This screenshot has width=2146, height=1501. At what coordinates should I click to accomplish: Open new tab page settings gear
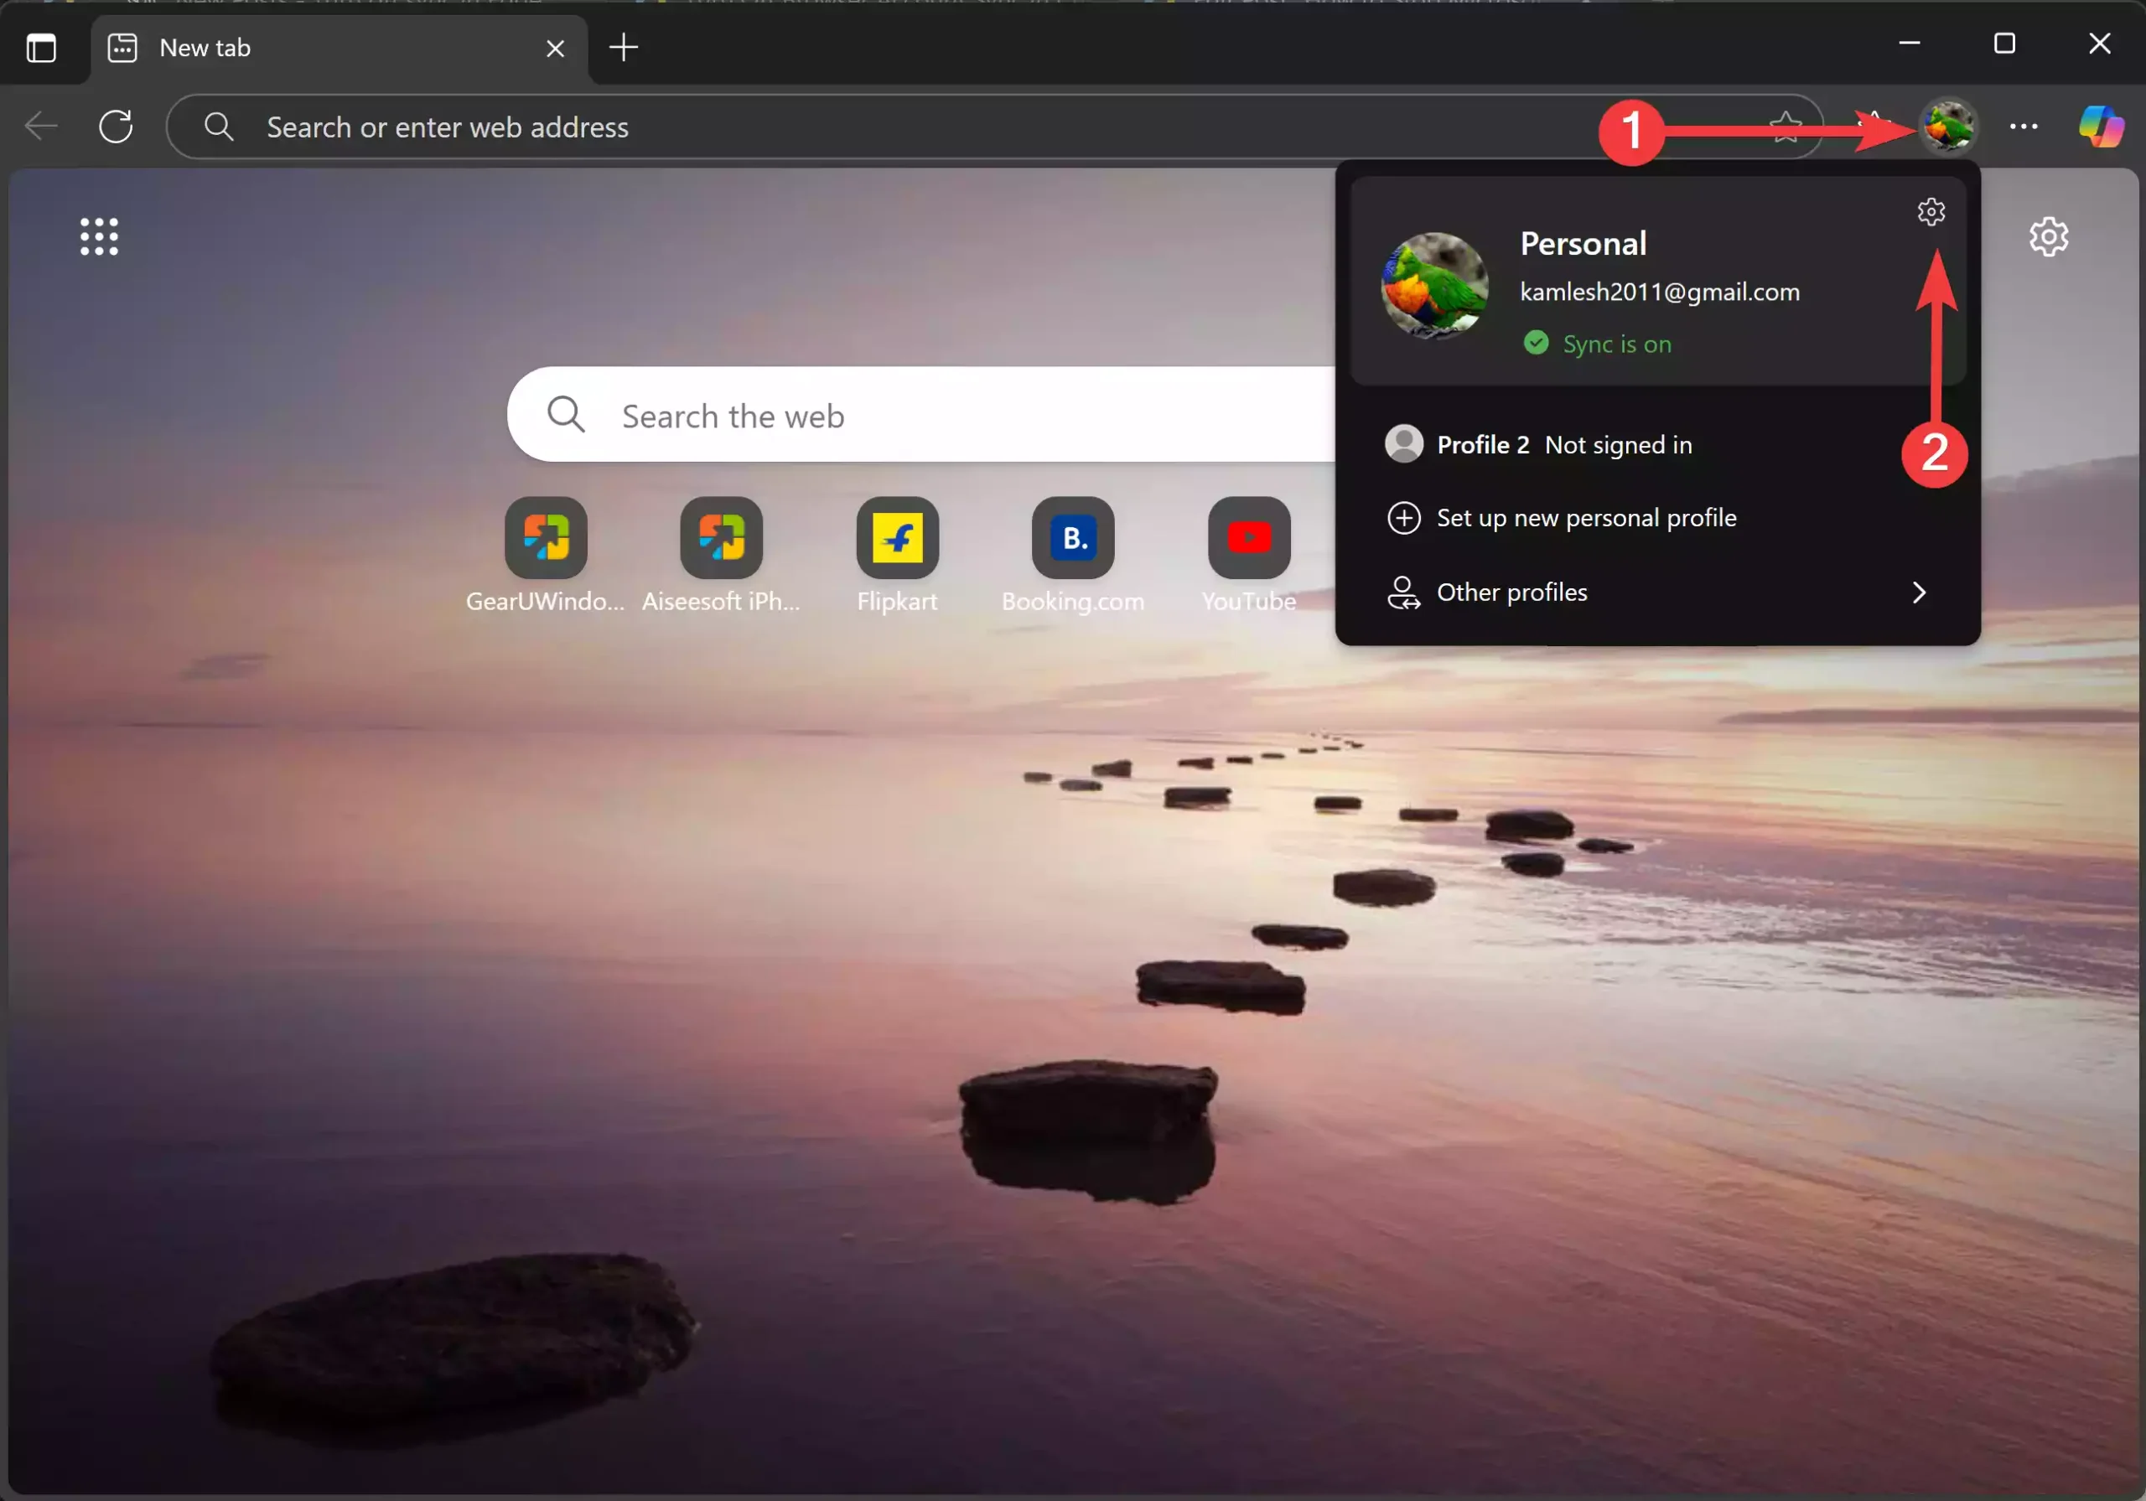tap(2049, 236)
